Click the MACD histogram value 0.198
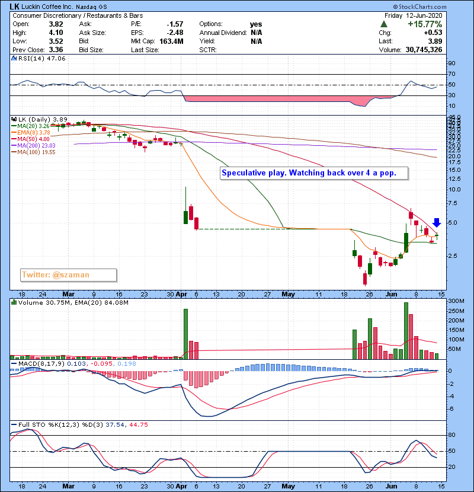474x492 pixels. click(x=127, y=364)
